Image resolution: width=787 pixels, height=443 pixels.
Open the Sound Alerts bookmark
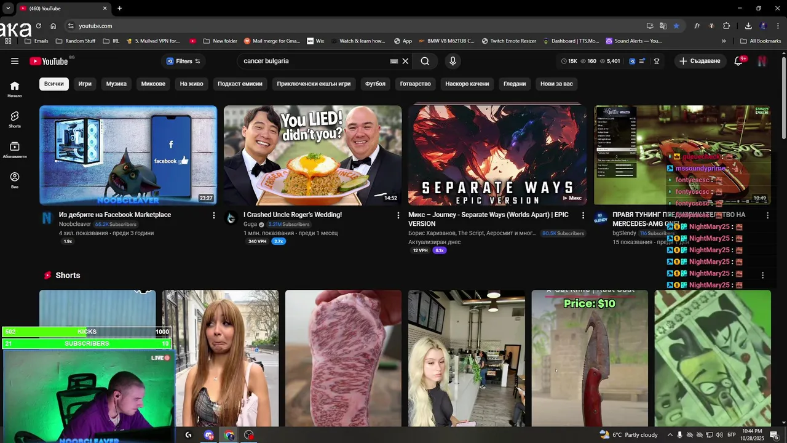pyautogui.click(x=633, y=41)
